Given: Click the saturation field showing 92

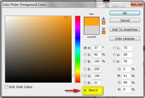Looking at the screenshot, I should pos(97,55).
